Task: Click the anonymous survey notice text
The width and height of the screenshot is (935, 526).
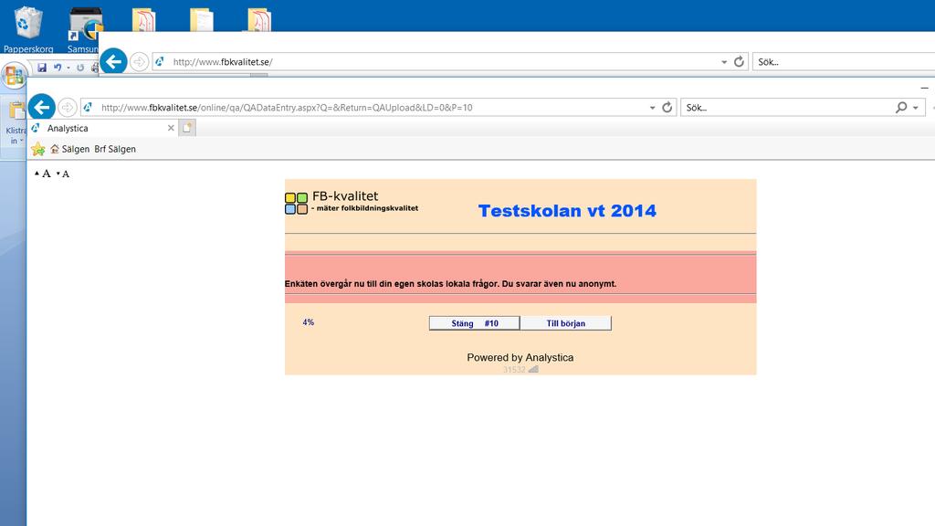Action: click(450, 284)
